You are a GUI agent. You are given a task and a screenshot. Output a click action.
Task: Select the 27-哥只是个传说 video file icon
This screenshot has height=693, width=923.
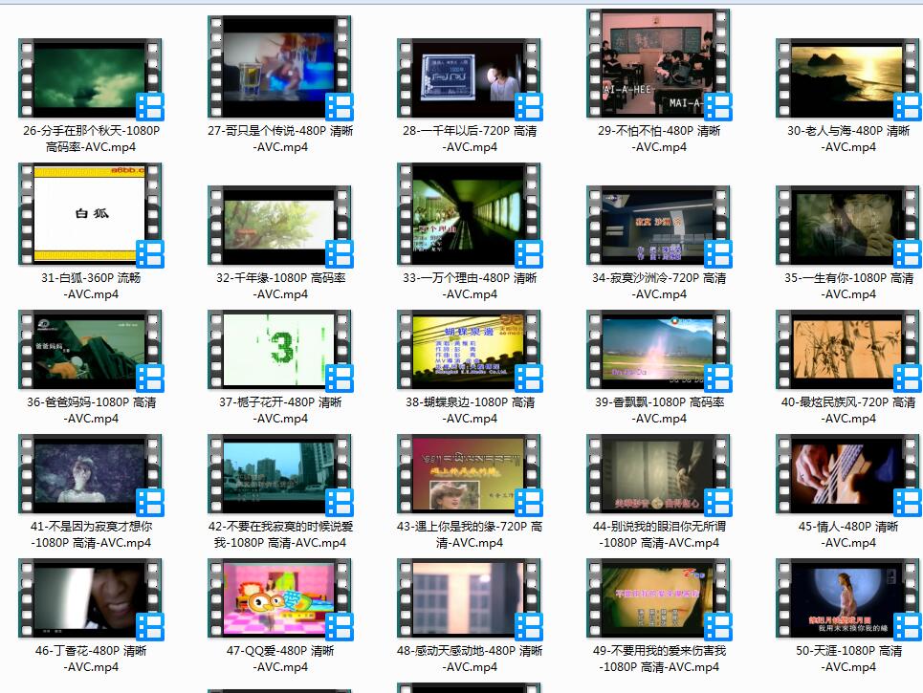(x=280, y=68)
